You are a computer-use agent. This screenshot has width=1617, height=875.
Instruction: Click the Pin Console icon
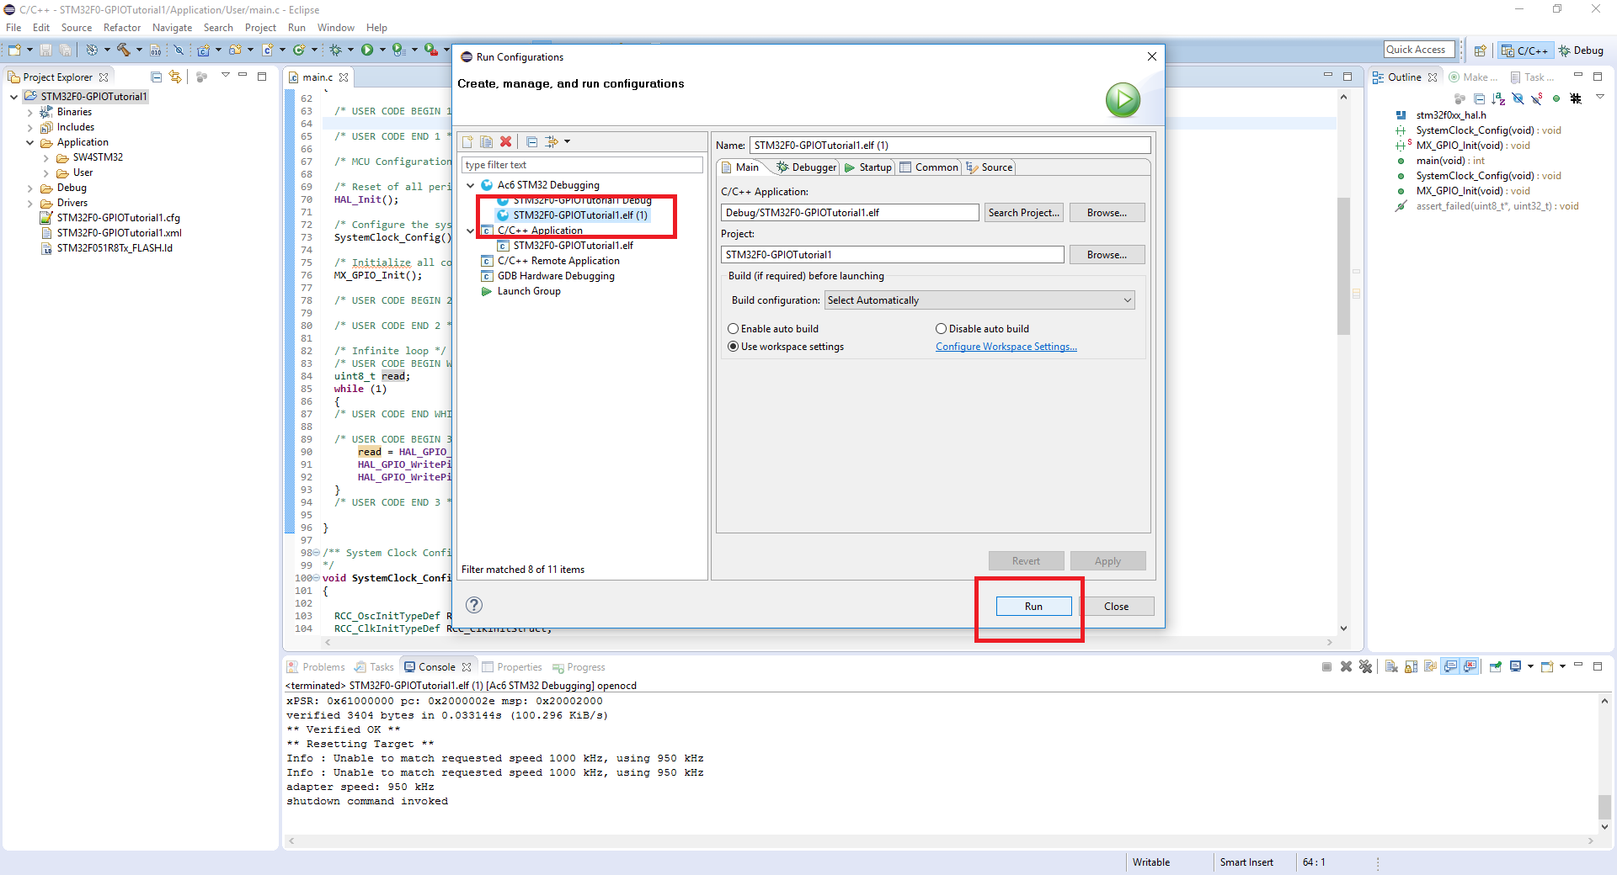pos(1496,667)
